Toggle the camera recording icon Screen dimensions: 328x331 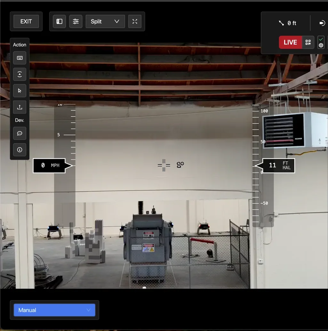[322, 23]
